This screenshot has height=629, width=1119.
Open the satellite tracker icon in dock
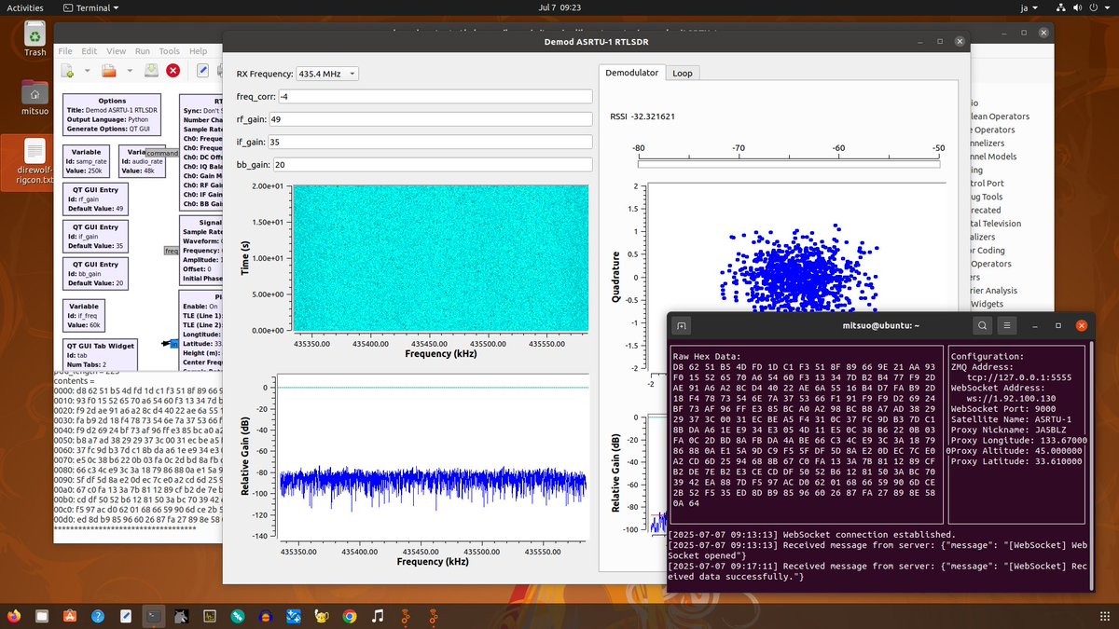click(238, 616)
